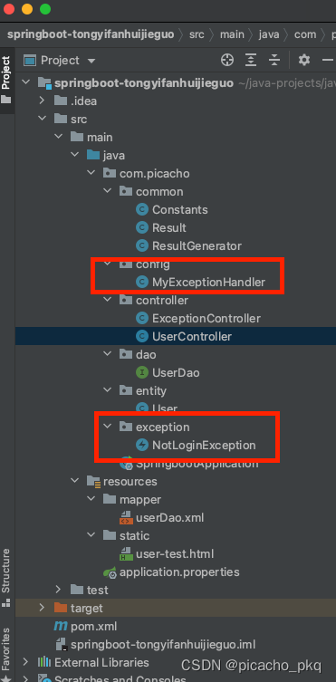Click the Collapse All toolbar icon

pyautogui.click(x=274, y=60)
